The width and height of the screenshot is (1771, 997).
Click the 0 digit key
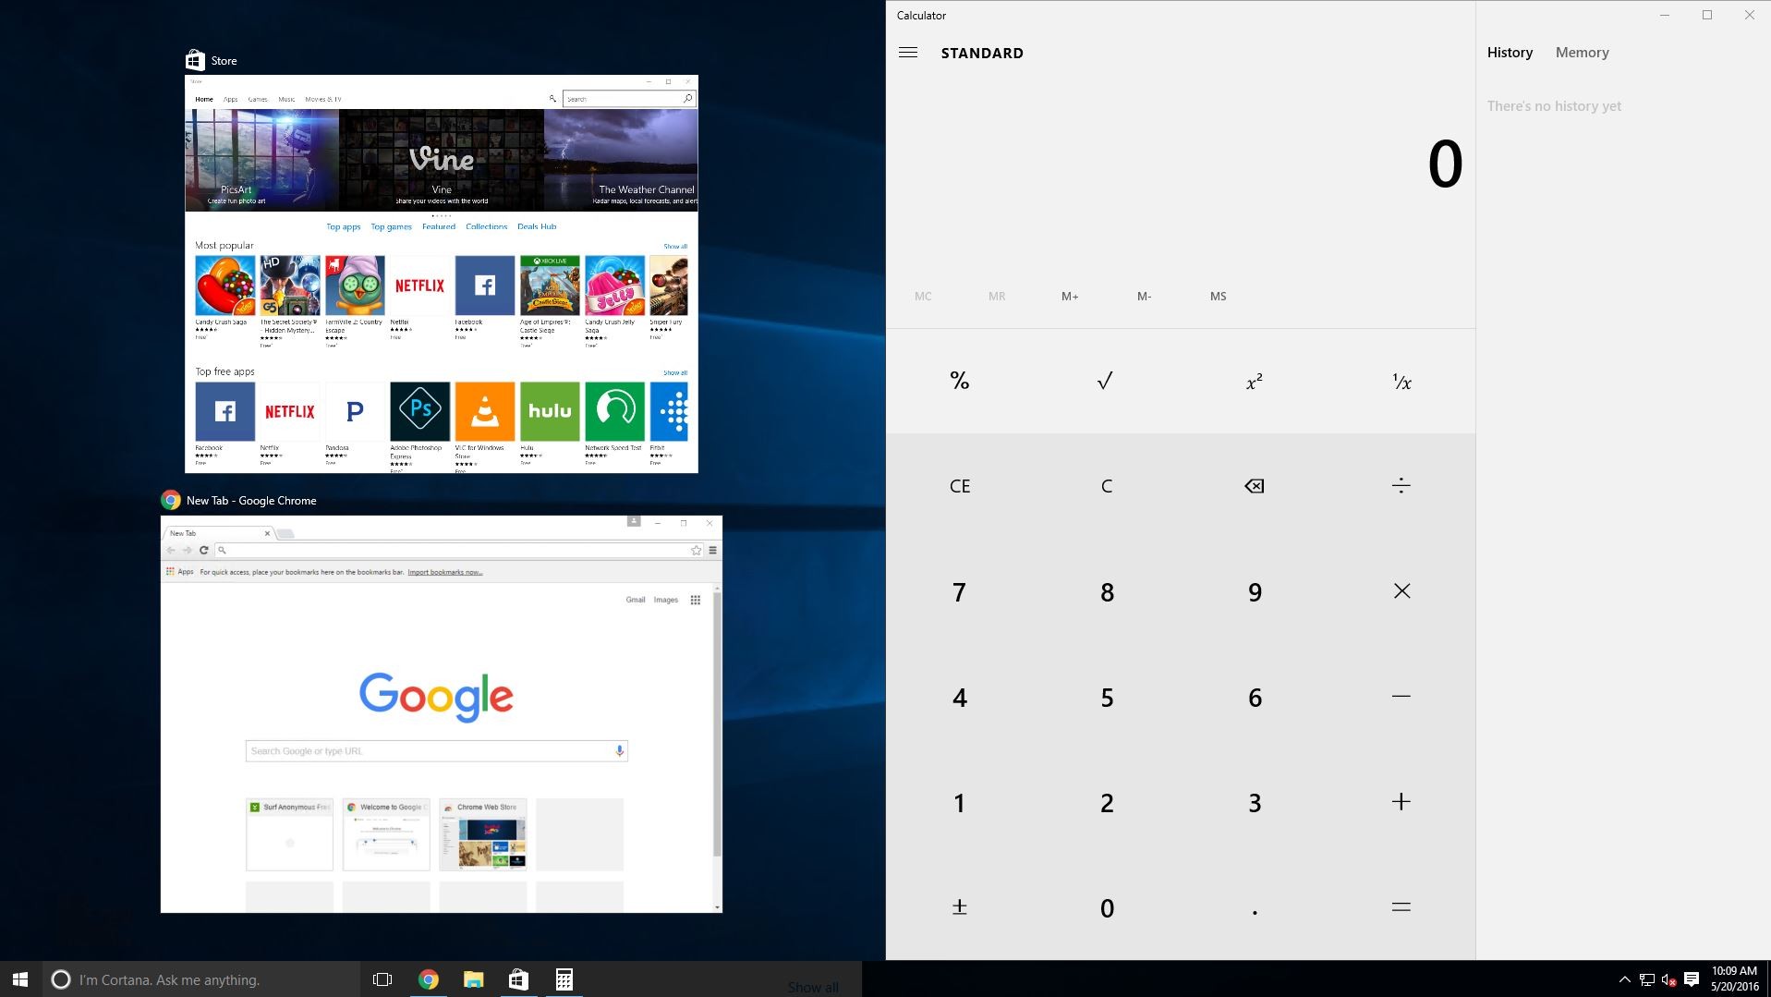[x=1106, y=907]
